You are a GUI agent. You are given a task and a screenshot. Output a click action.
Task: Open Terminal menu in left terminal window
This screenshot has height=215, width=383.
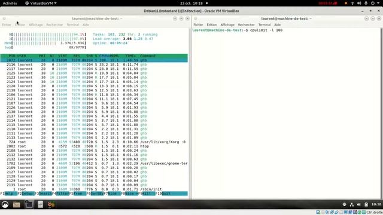pyautogui.click(x=73, y=24)
